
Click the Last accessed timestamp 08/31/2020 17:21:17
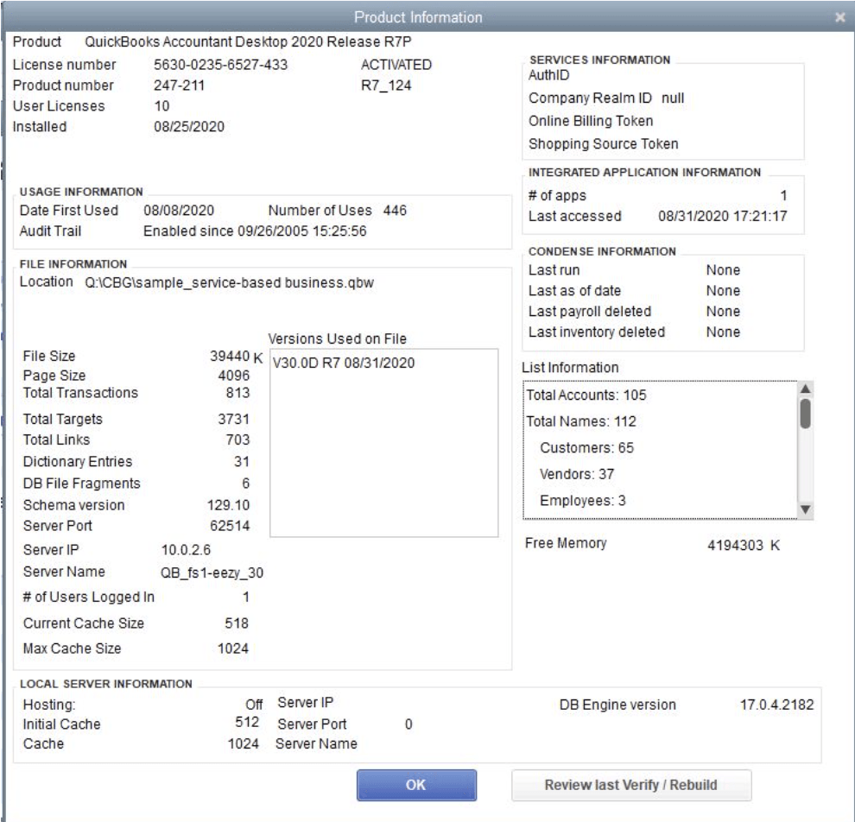723,217
